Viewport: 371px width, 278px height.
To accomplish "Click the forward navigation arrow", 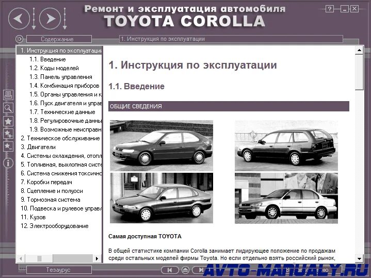I will (x=50, y=19).
